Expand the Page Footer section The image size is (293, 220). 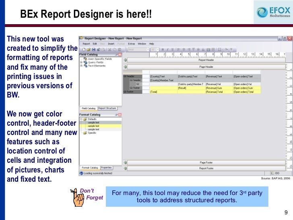pos(126,162)
